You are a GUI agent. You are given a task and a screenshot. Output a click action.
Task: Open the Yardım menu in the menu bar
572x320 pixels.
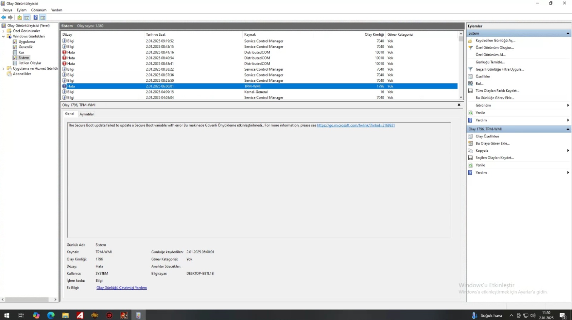tap(56, 10)
